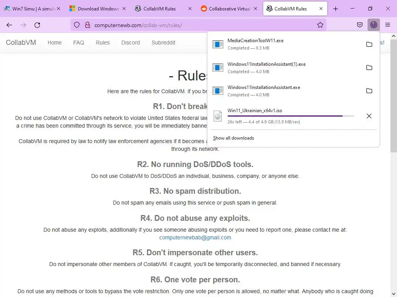Email computernewbab@gmail.com link

point(195,237)
